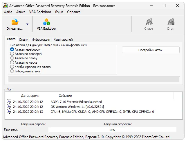
Task: Switch to the Опции tab
Action: pyautogui.click(x=24, y=40)
